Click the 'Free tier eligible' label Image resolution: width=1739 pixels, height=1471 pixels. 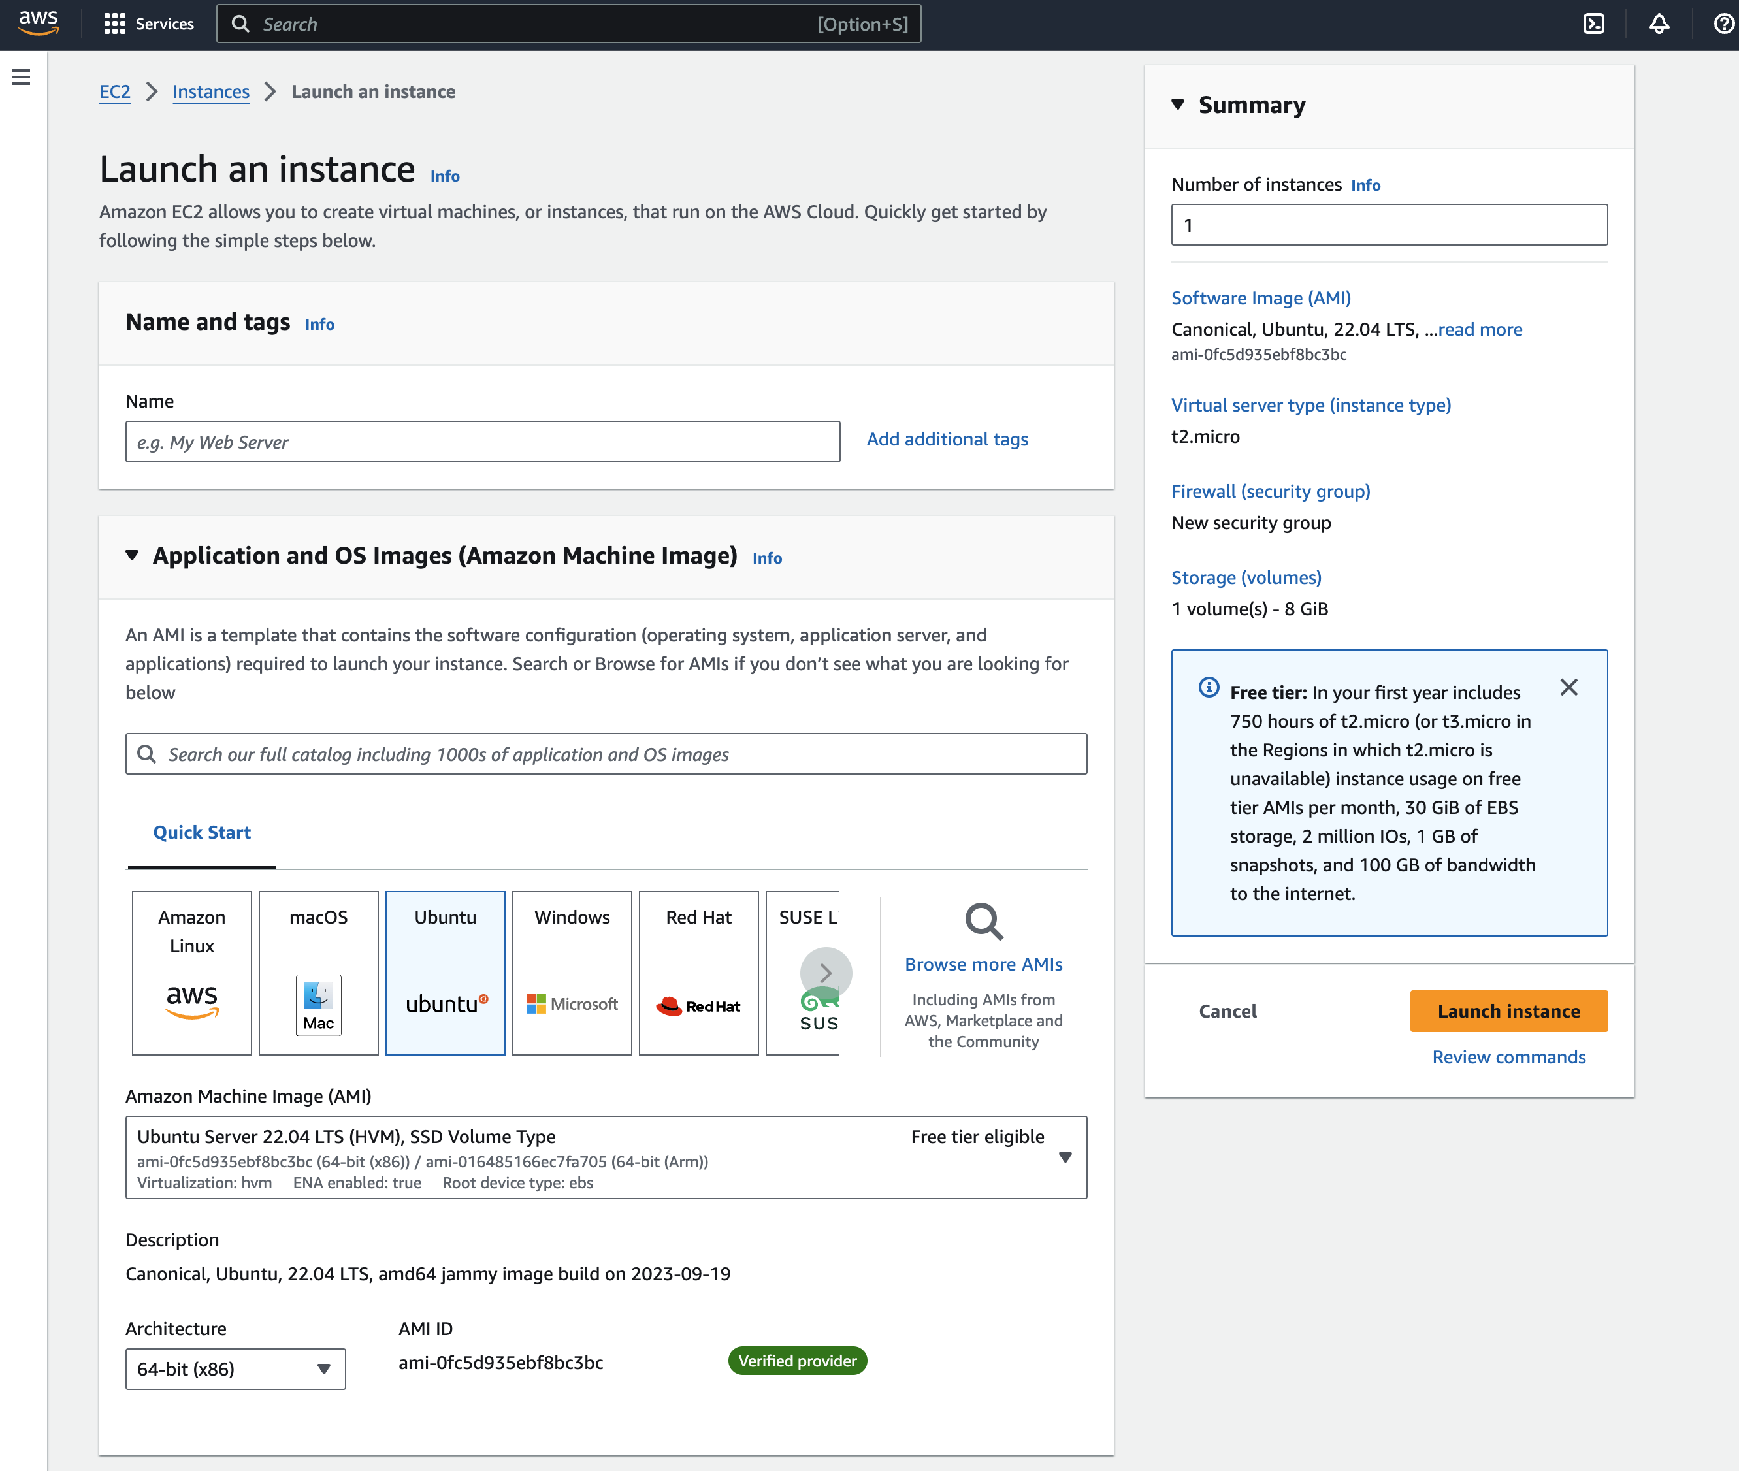pos(977,1137)
